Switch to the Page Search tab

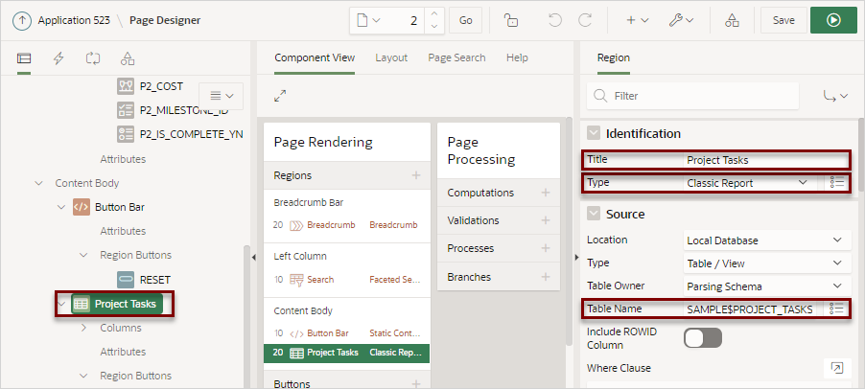(456, 57)
